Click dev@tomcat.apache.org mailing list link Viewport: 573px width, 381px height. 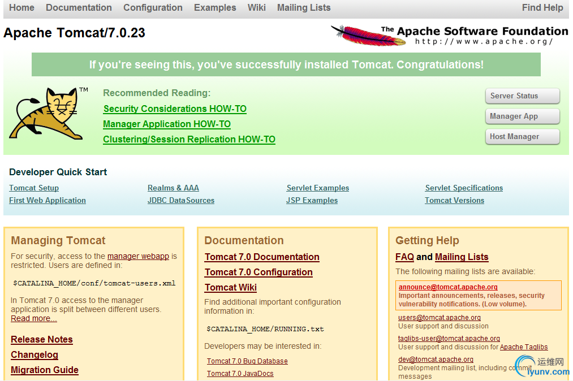(x=436, y=359)
